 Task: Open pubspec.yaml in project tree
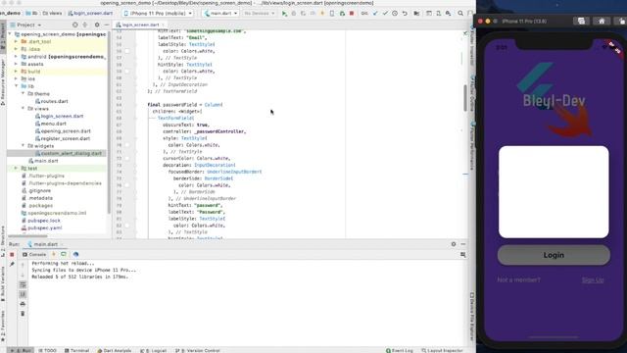(41, 227)
